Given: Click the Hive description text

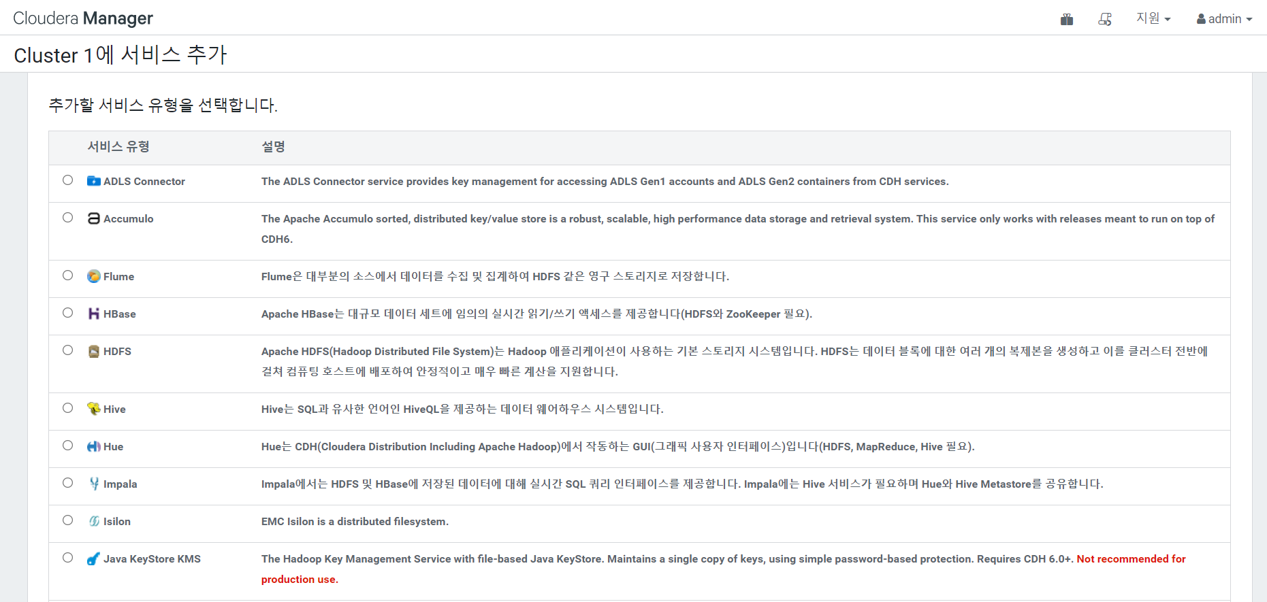Looking at the screenshot, I should (x=463, y=409).
